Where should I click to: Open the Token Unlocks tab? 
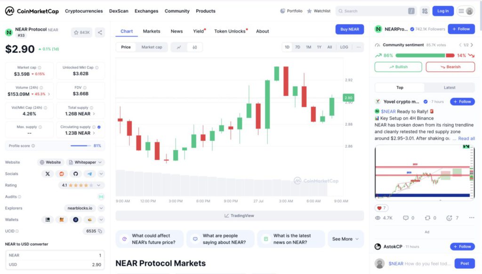coord(230,32)
